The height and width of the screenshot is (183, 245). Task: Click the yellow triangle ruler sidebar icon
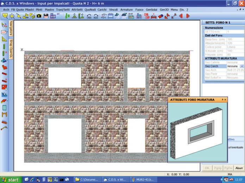click(4, 39)
